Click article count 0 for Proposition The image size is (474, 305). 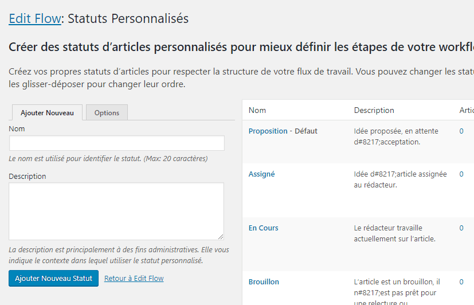point(461,131)
